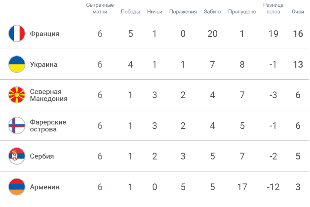Click the North Macedonia flag icon
This screenshot has width=310, height=207.
click(17, 95)
